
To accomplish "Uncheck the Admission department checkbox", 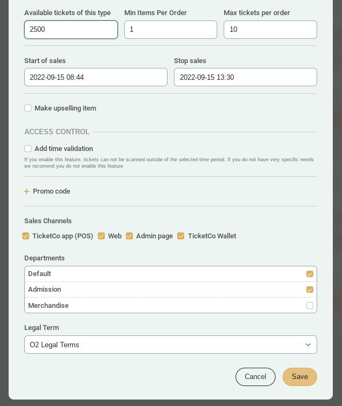I will [x=310, y=290].
